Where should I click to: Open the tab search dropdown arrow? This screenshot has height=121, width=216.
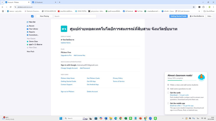[2, 2]
